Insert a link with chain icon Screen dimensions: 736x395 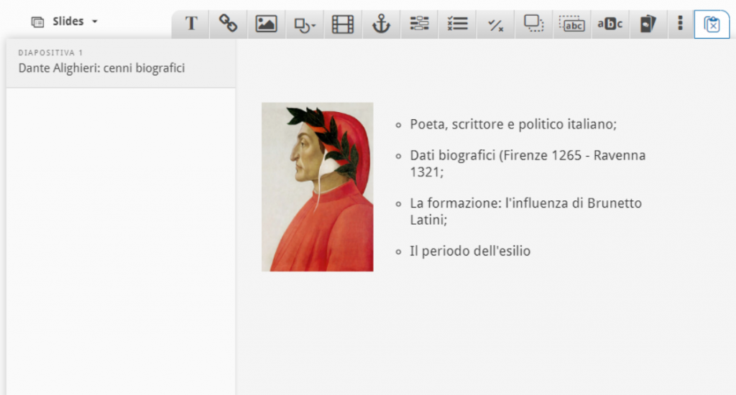click(x=228, y=24)
